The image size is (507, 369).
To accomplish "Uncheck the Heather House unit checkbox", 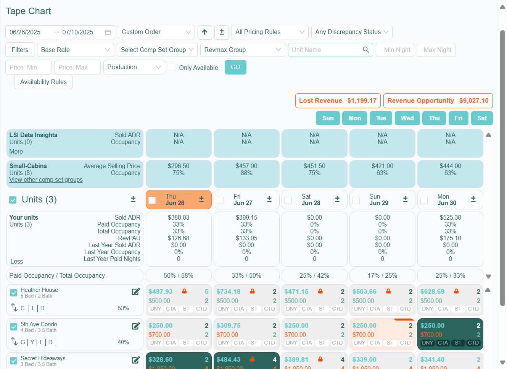I will pyautogui.click(x=14, y=293).
